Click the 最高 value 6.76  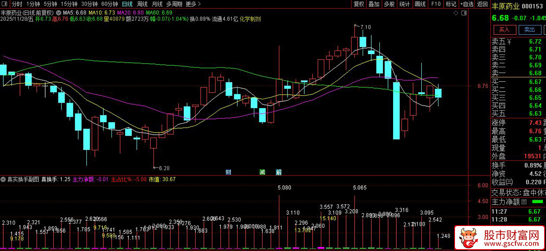(535, 131)
